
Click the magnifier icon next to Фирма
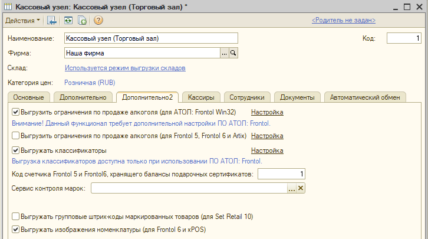point(233,53)
